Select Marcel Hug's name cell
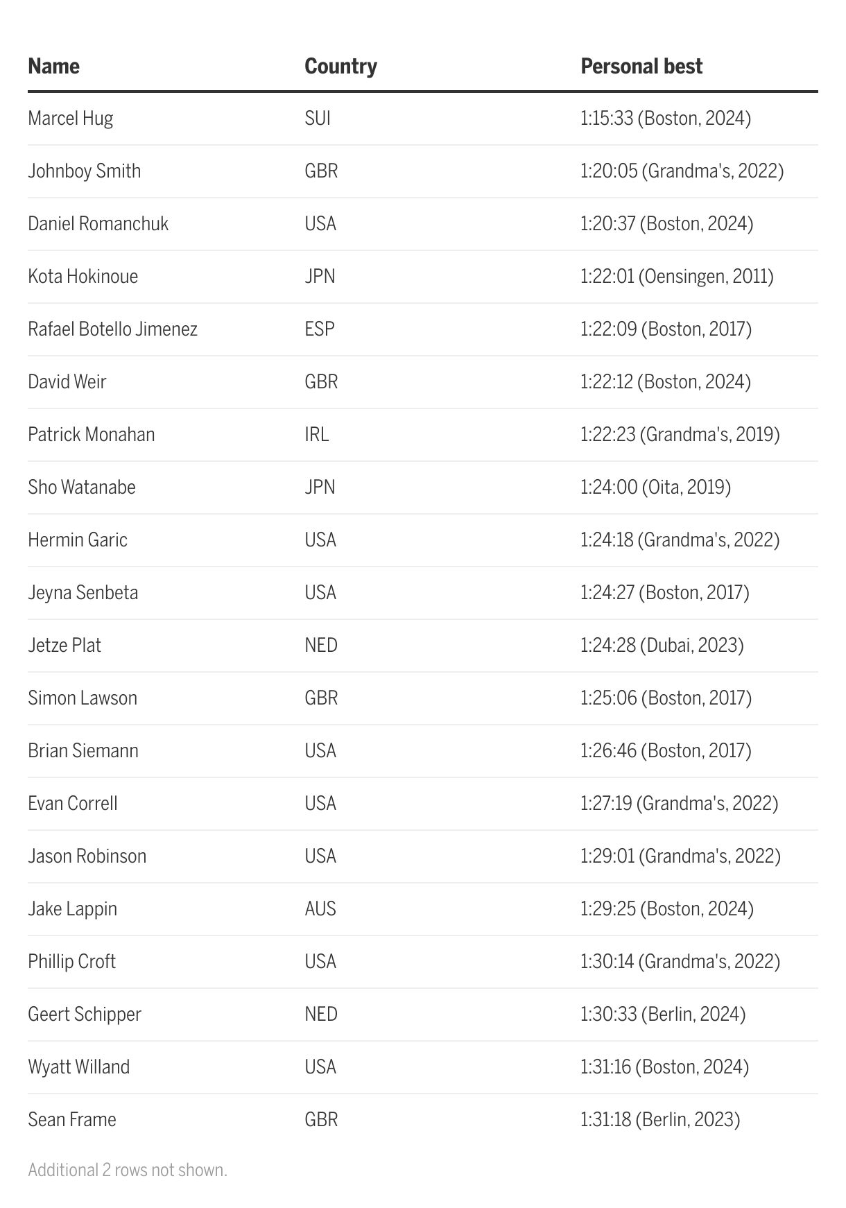 click(70, 119)
